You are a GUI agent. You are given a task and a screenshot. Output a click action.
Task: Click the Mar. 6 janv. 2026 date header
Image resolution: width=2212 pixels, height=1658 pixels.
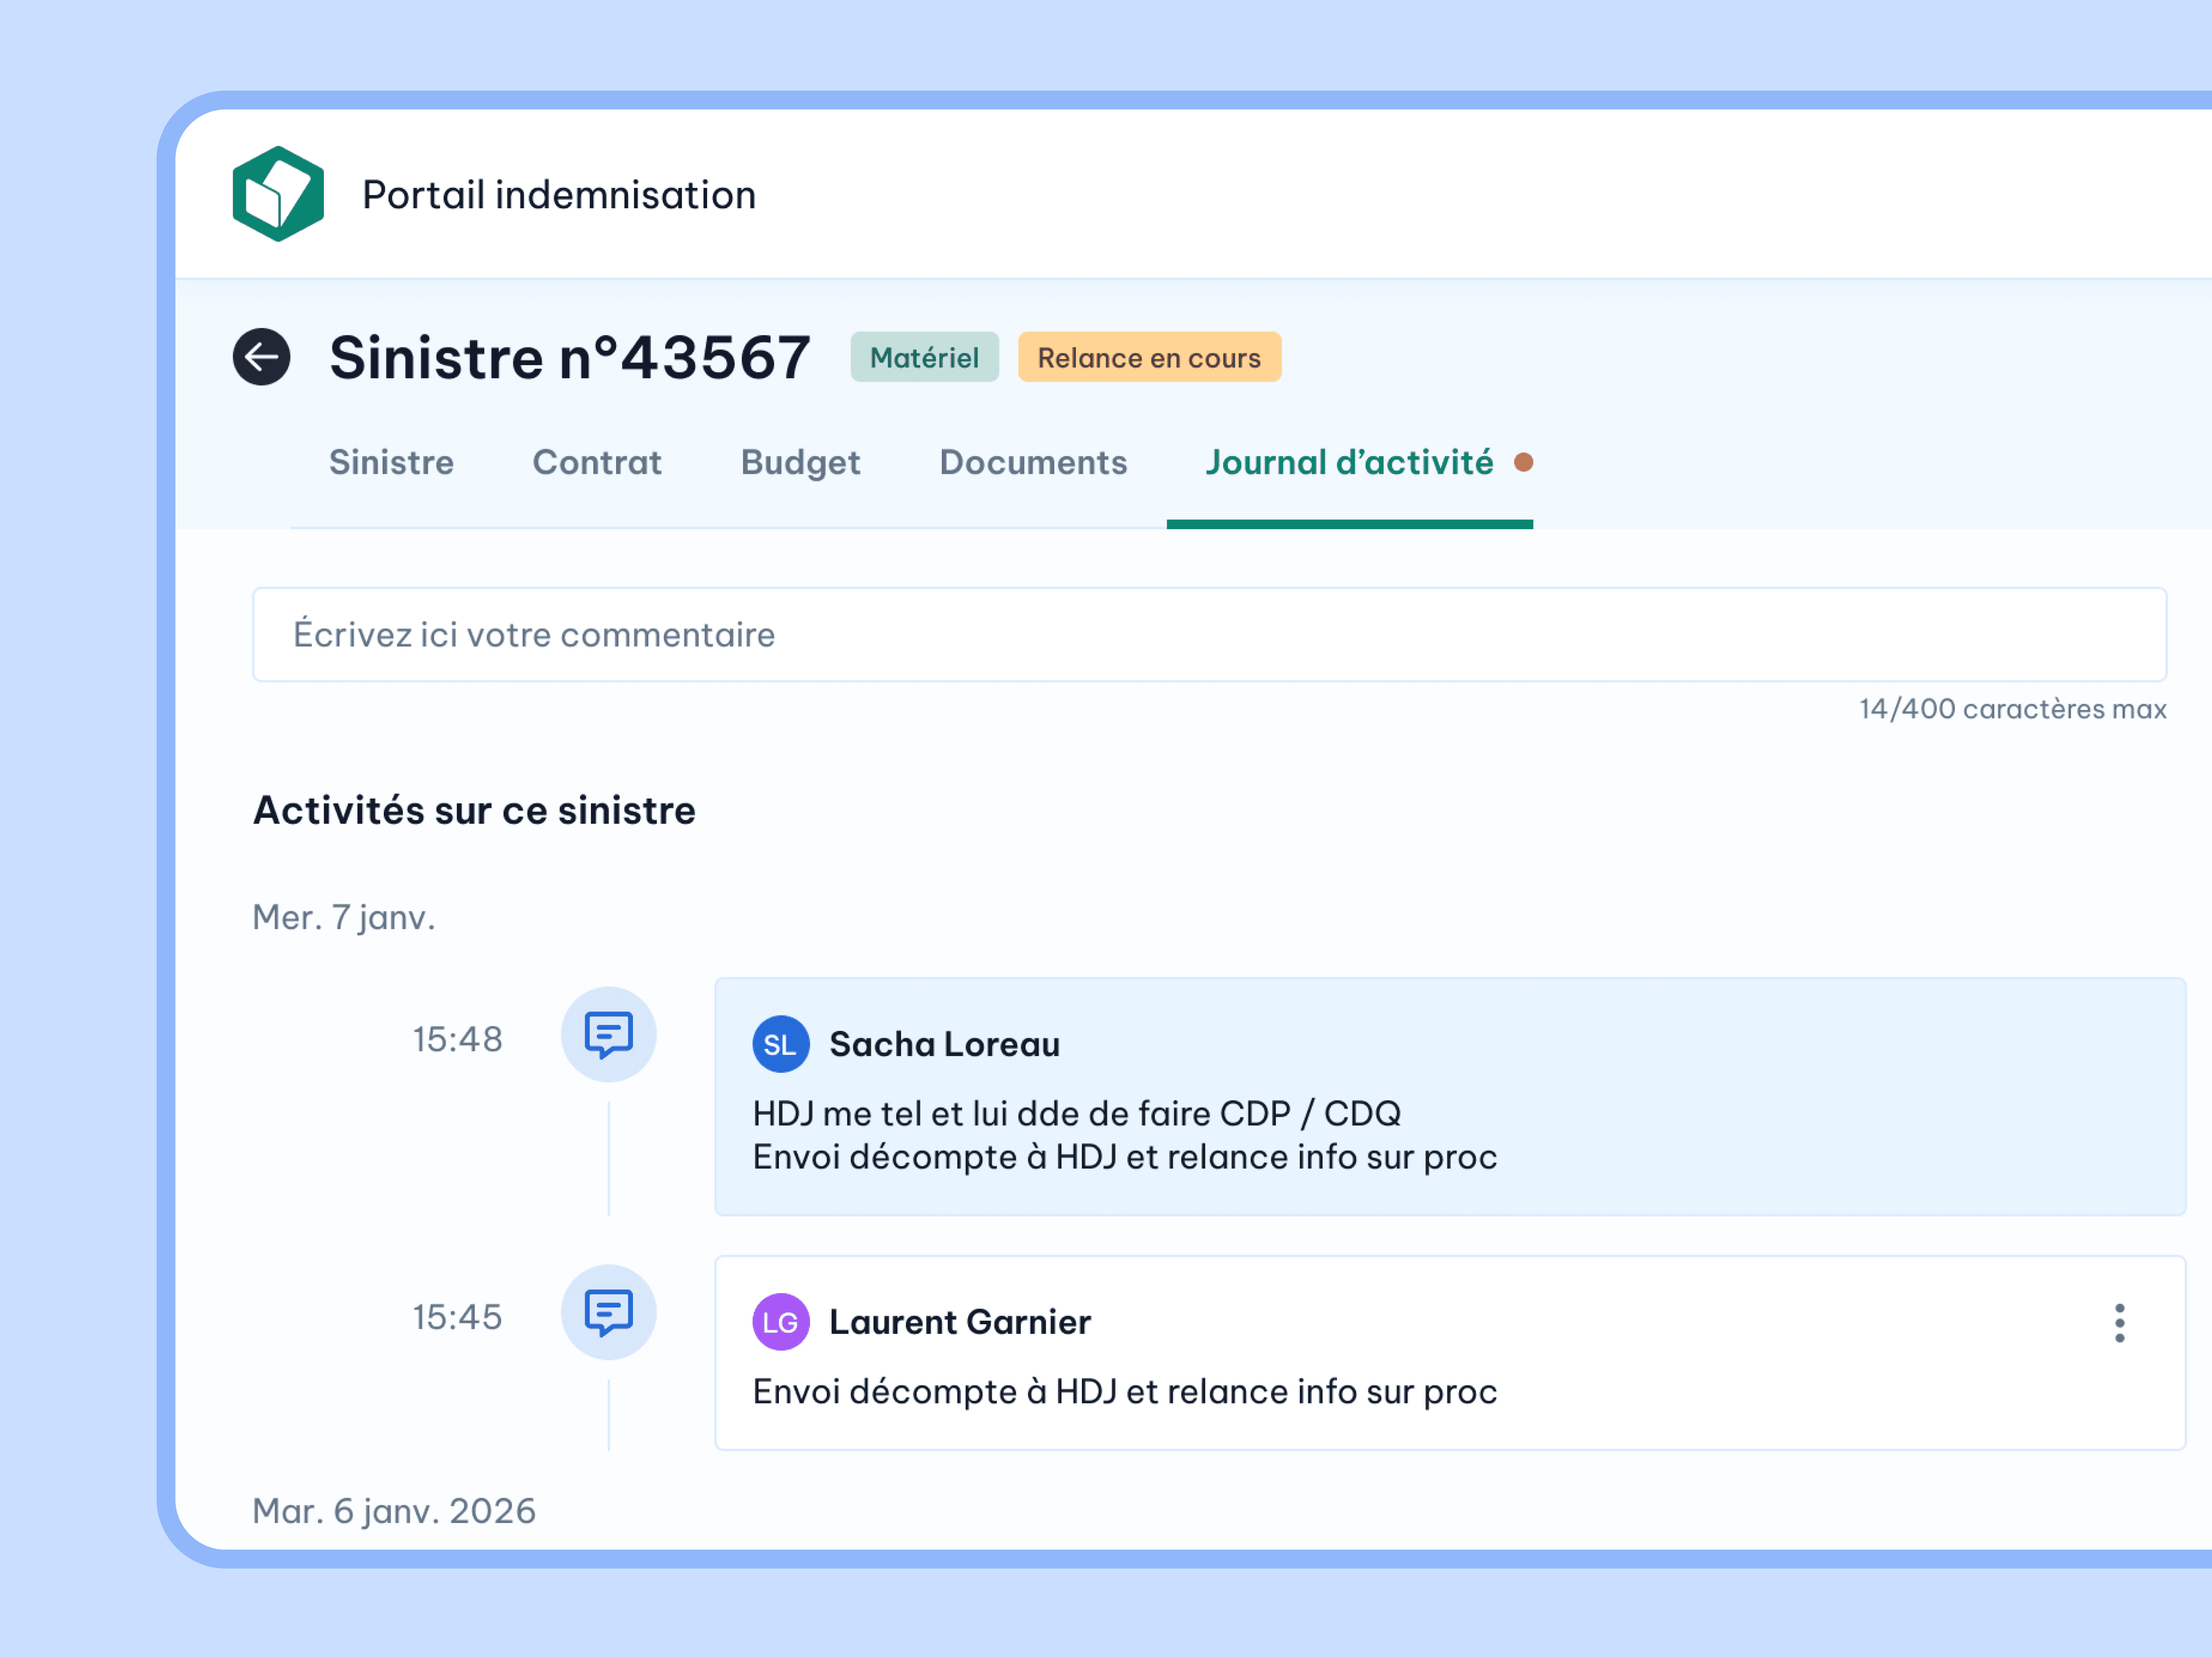394,1510
